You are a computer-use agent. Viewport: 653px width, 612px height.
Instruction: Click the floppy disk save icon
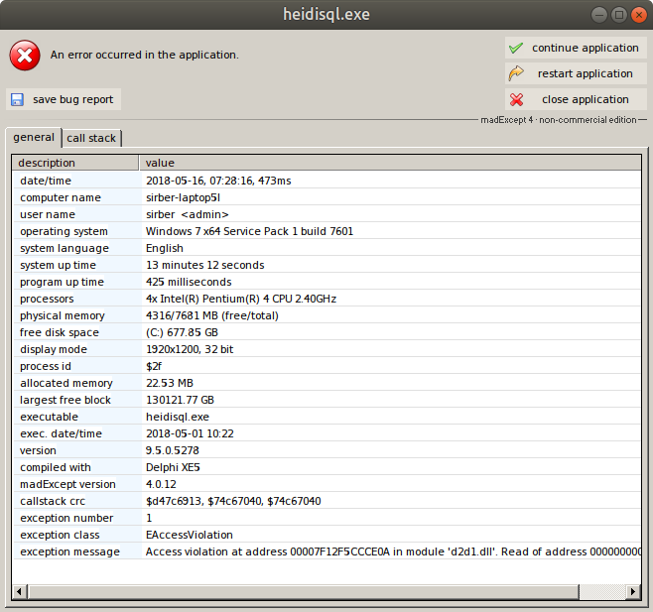17,99
